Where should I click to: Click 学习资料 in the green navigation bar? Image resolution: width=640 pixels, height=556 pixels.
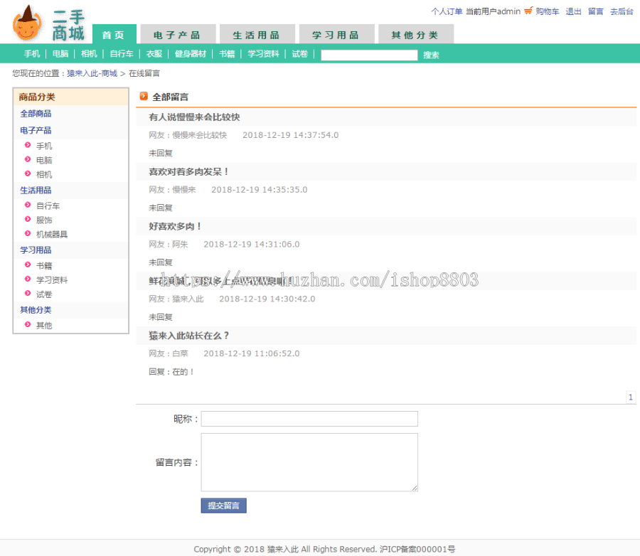263,54
